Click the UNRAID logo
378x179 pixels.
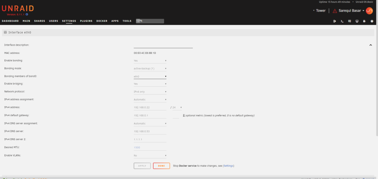tap(18, 9)
